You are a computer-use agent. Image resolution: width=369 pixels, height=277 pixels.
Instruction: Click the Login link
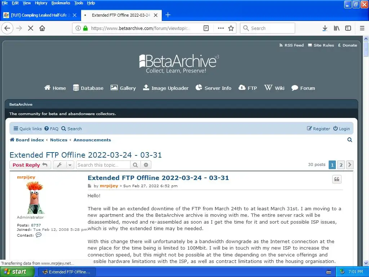pos(342,129)
